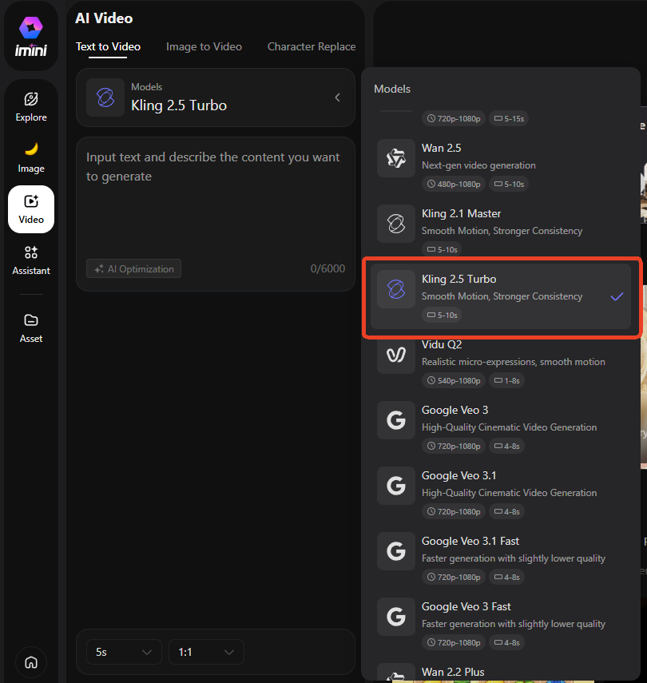Click the home icon in sidebar bottom
Image resolution: width=647 pixels, height=683 pixels.
(x=31, y=662)
